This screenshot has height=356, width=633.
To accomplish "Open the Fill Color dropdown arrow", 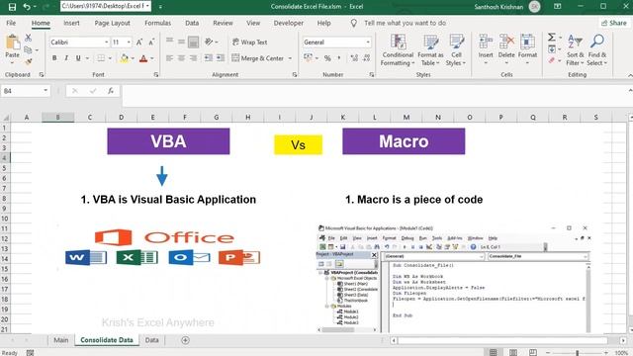I will (133, 59).
